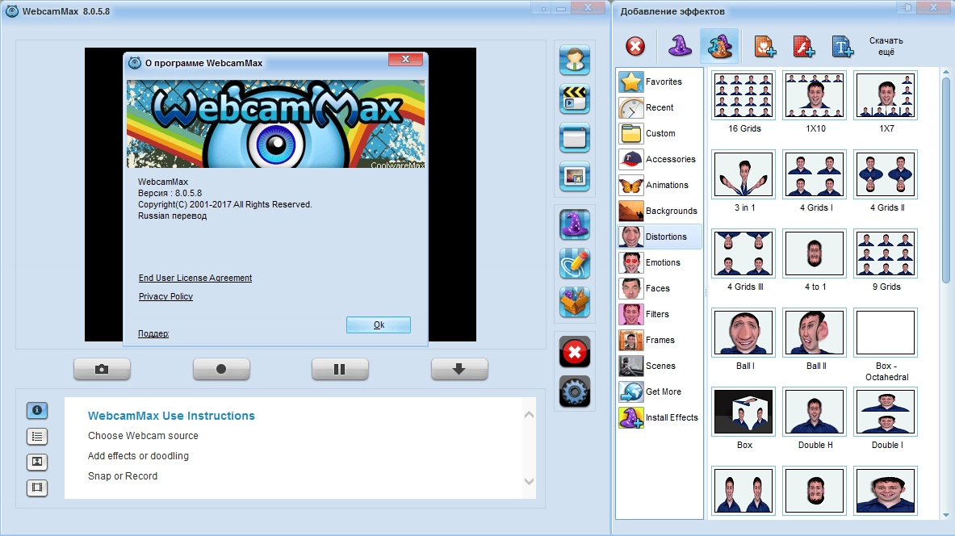Click the single wizard hat toolbar icon
The width and height of the screenshot is (955, 536).
680,46
